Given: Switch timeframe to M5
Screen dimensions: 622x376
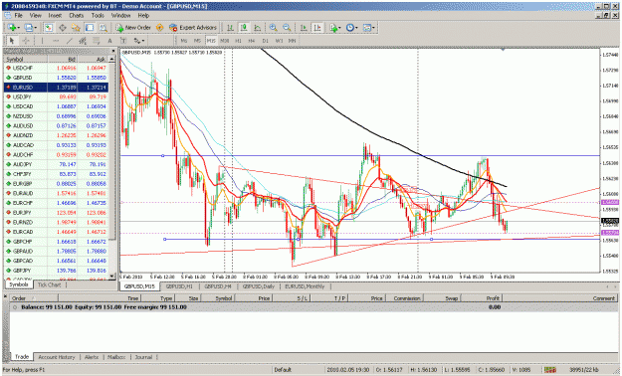Looking at the screenshot, I should tap(197, 41).
